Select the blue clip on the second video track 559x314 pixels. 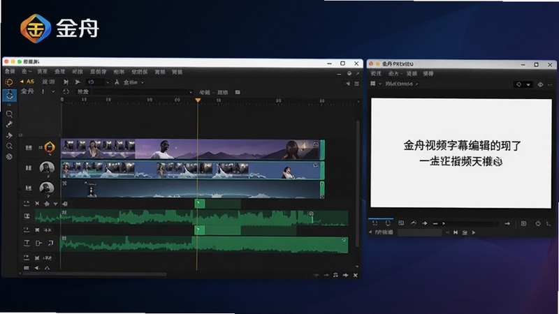[193, 170]
